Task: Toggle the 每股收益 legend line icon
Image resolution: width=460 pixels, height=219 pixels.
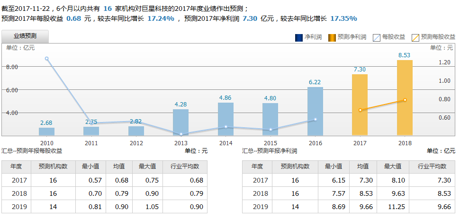Action: (x=377, y=37)
